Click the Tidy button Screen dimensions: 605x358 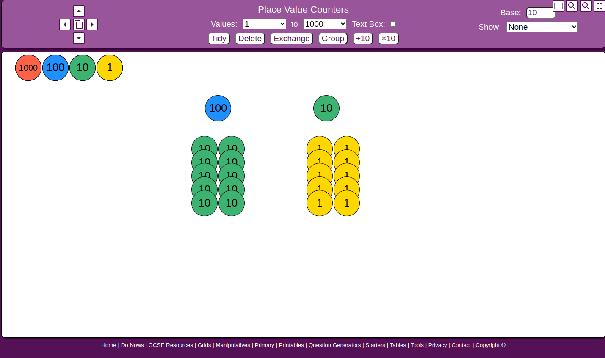tap(218, 39)
